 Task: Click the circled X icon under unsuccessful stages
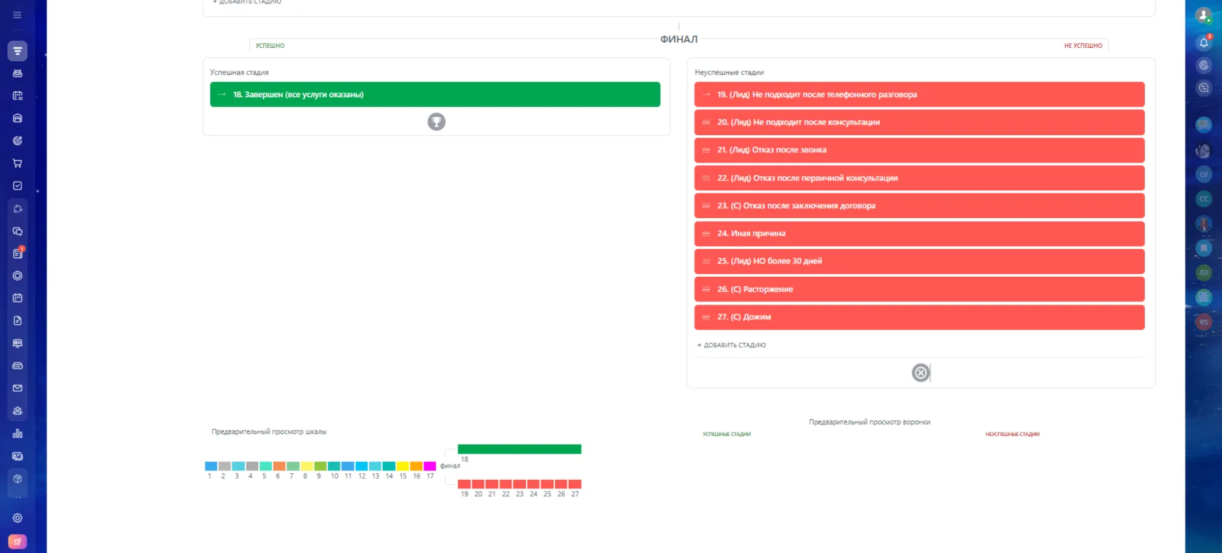pyautogui.click(x=920, y=373)
